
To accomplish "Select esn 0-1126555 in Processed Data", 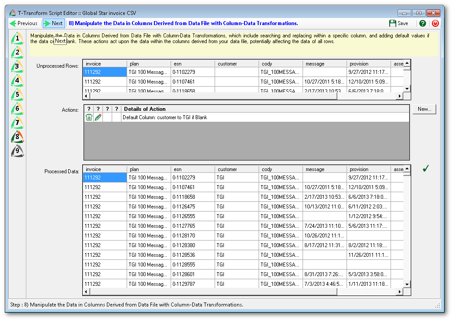I will tap(193, 216).
